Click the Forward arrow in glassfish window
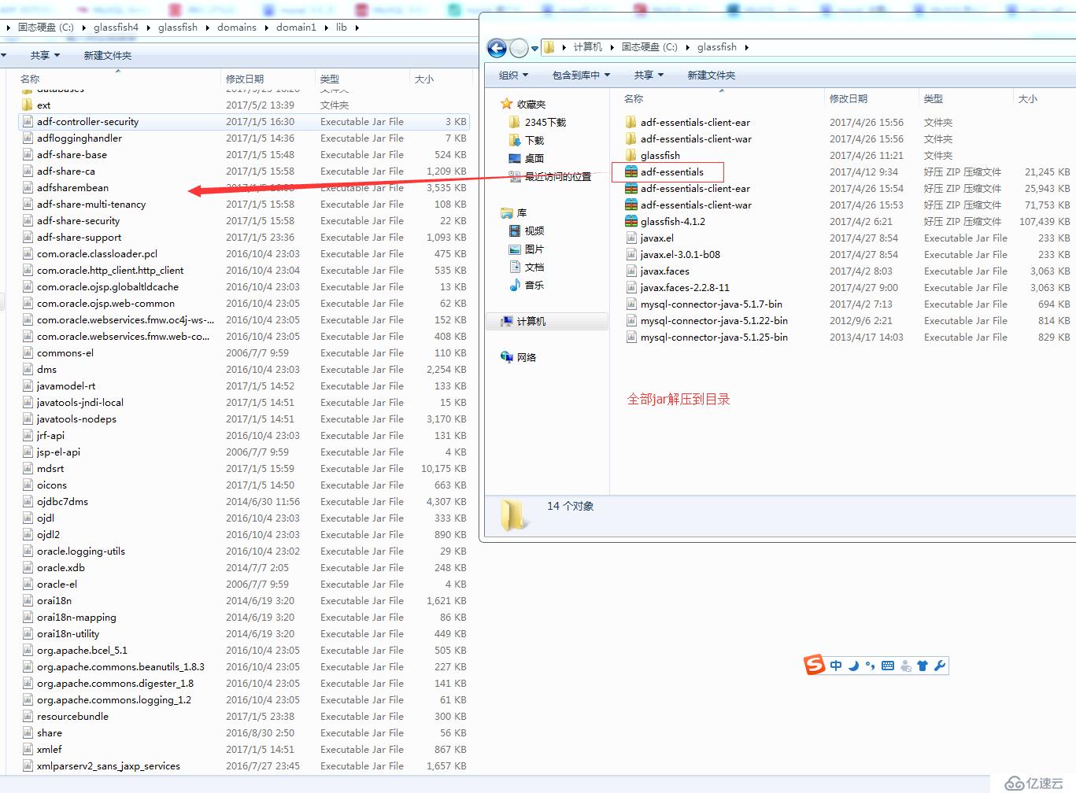 tap(519, 48)
